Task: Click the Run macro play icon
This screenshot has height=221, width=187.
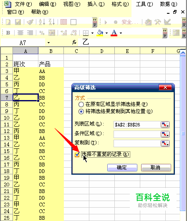Action: tap(106, 22)
